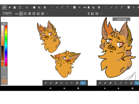Enable the radial snap just before first three-dot menu
This screenshot has width=139, height=104.
tap(43, 14)
